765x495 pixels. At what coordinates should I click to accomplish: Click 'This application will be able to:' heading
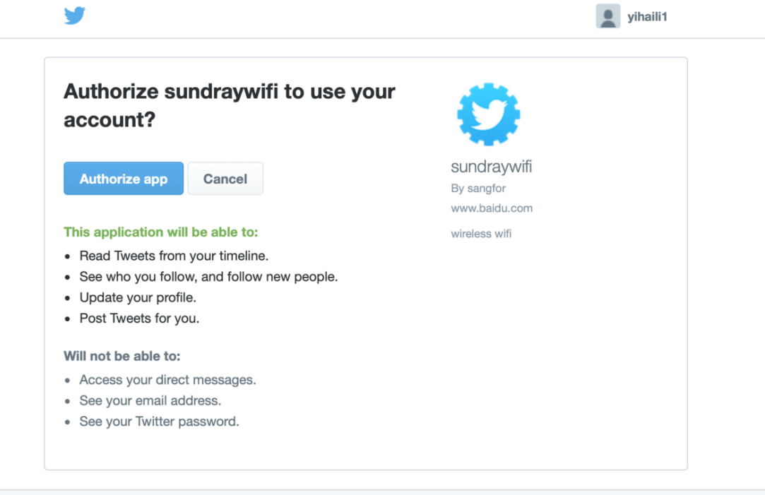(161, 232)
